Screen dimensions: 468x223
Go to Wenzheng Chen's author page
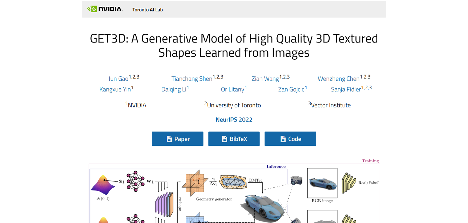tap(338, 79)
